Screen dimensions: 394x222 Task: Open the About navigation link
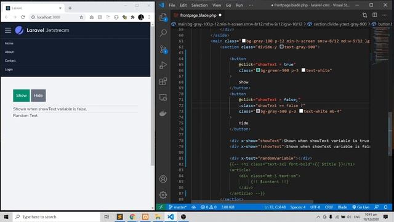coord(9,52)
